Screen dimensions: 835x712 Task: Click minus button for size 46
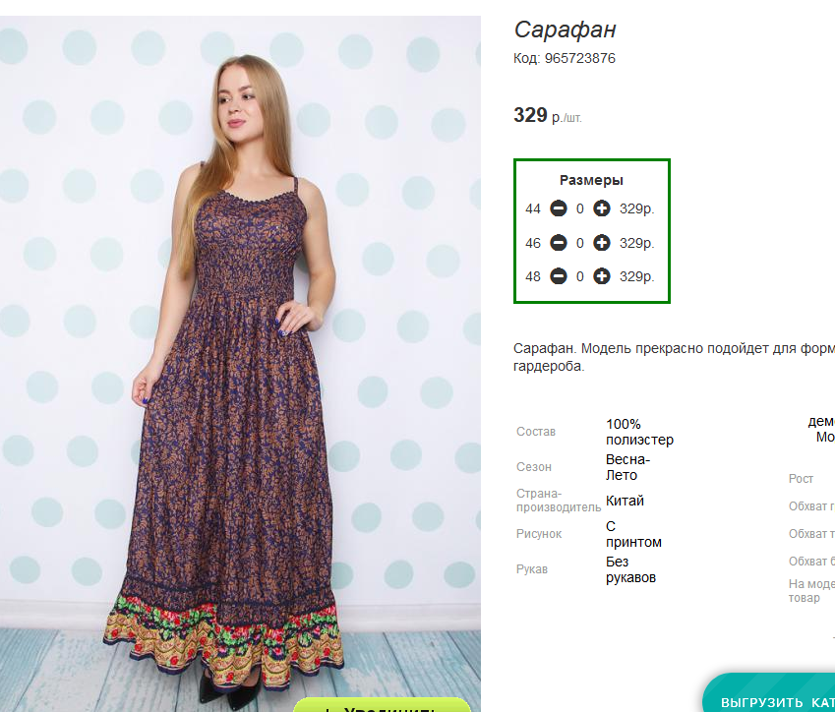558,243
